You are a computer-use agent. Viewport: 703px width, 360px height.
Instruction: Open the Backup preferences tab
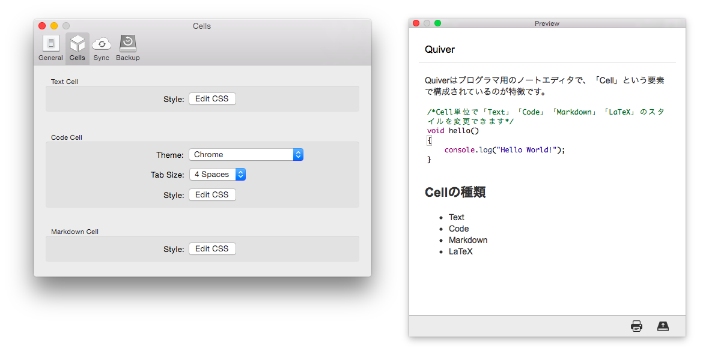coord(128,49)
